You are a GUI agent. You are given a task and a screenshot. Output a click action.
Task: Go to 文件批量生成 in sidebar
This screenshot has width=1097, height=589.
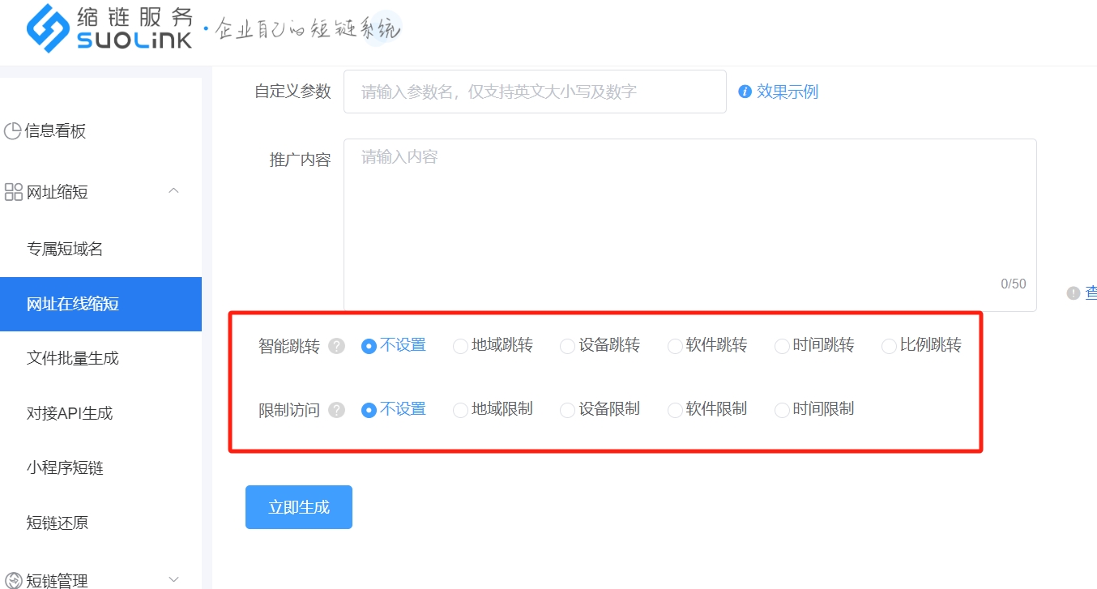pos(73,358)
